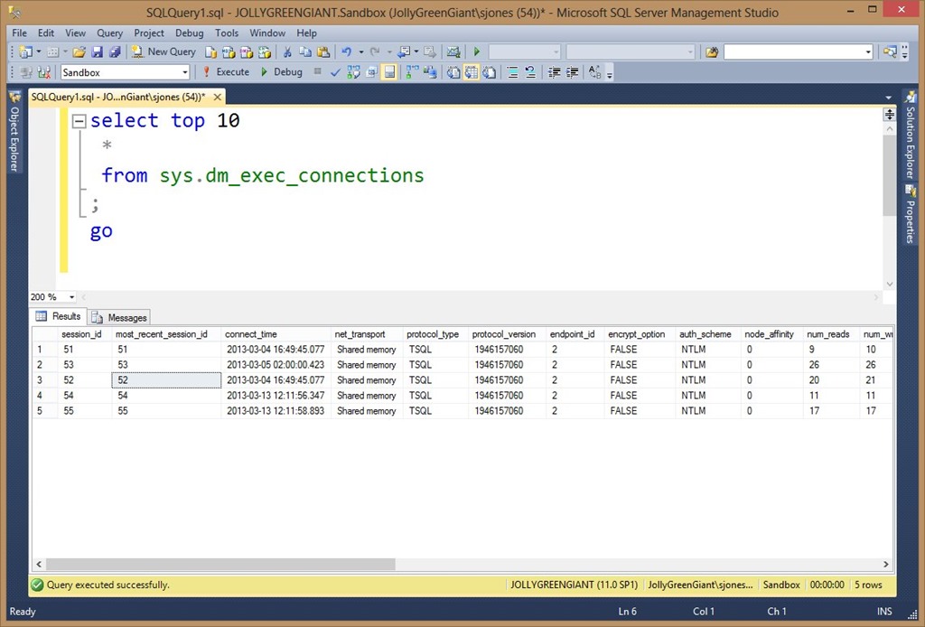
Task: Collapse the select statement code block
Action: coord(79,121)
